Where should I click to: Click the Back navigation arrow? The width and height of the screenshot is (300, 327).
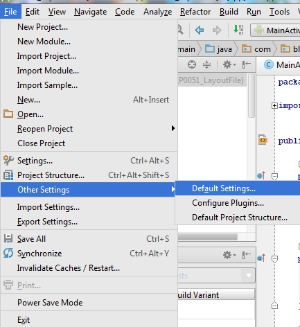tap(199, 30)
